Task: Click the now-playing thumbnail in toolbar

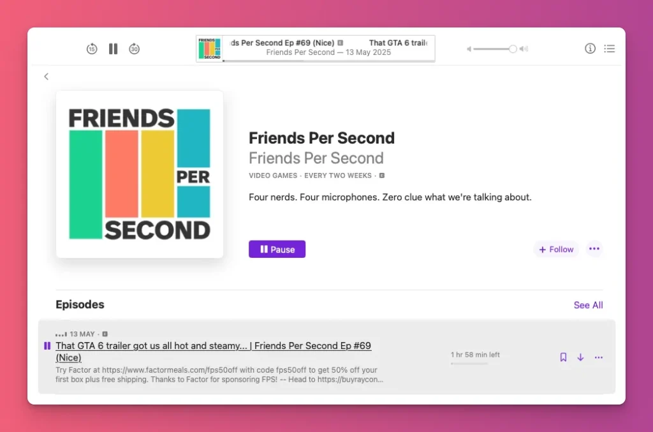Action: (209, 48)
